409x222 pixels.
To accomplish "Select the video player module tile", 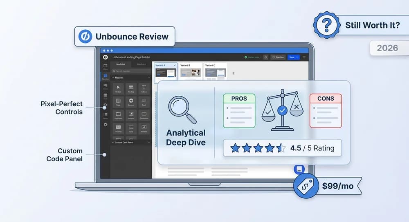I will tap(144, 115).
